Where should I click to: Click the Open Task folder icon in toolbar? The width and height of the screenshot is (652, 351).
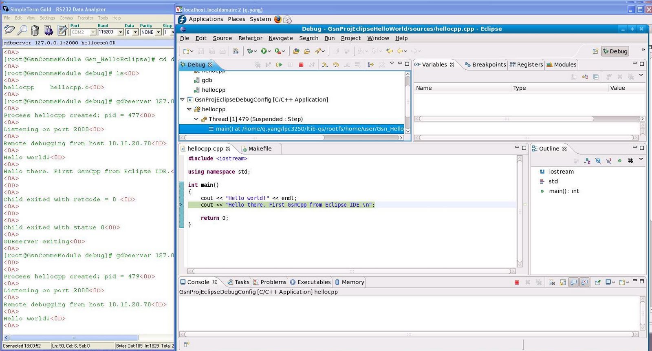point(307,51)
